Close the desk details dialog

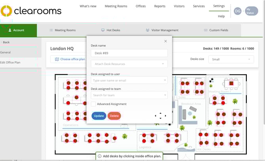pyautogui.click(x=165, y=41)
